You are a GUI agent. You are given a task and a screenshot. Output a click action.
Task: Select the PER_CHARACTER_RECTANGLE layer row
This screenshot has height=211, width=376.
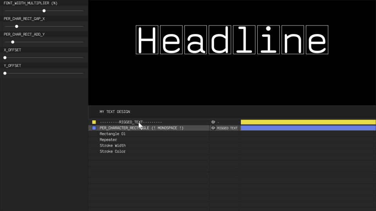click(x=149, y=128)
